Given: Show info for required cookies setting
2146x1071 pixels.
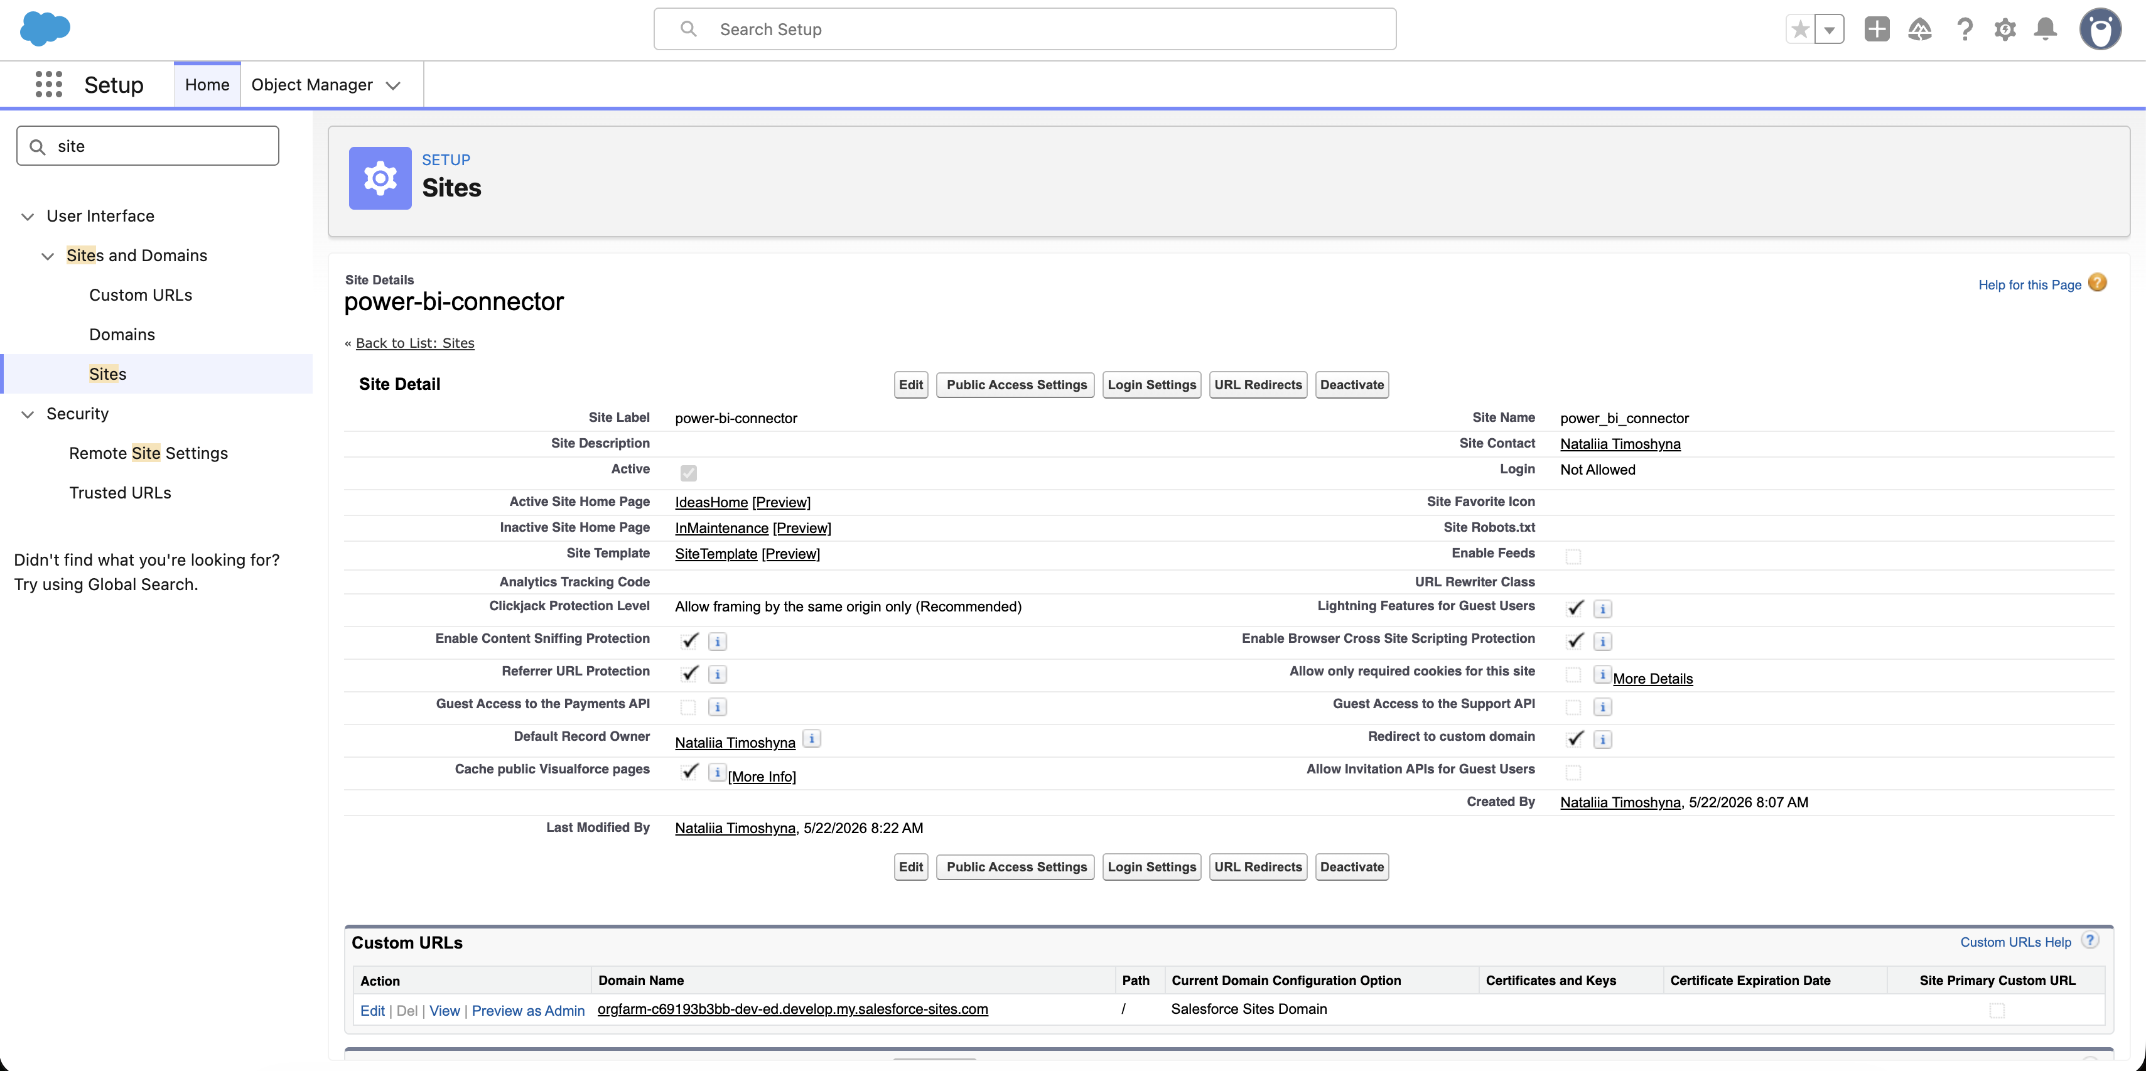Looking at the screenshot, I should [x=1602, y=674].
